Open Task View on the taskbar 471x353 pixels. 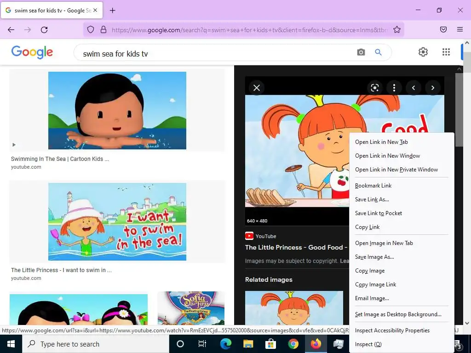point(202,344)
